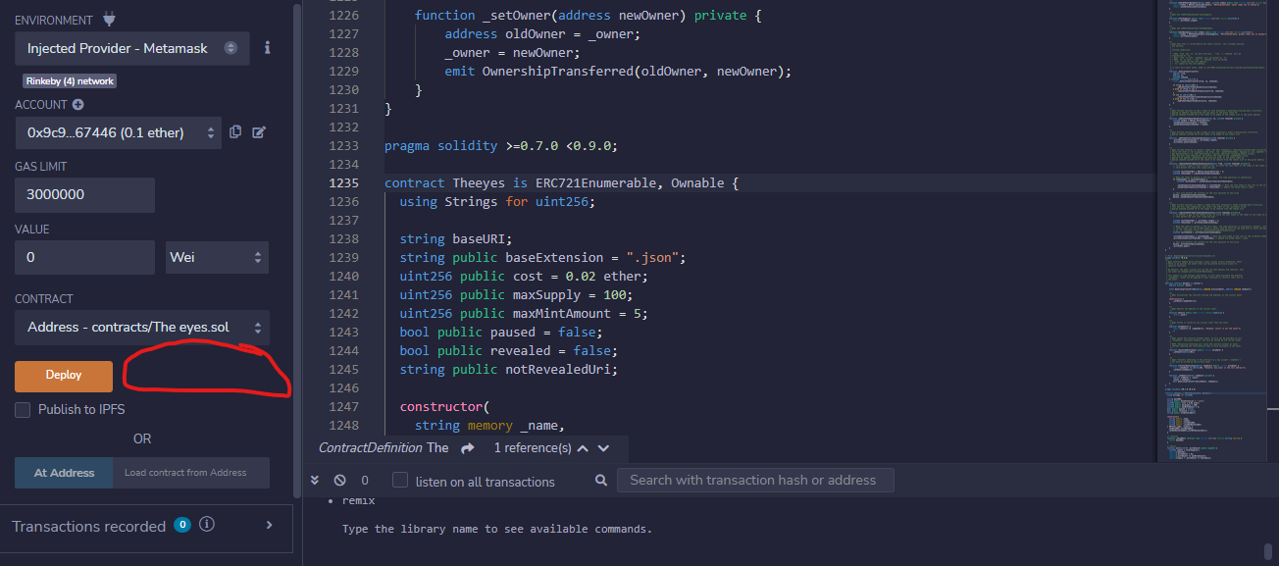Open the environment info icon
This screenshot has height=566, width=1279.
[268, 47]
